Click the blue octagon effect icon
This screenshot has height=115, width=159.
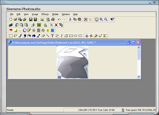pyautogui.click(x=24, y=30)
